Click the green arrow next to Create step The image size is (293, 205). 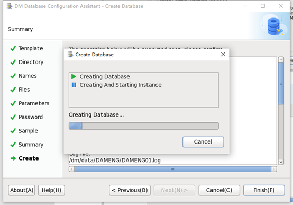(13, 158)
